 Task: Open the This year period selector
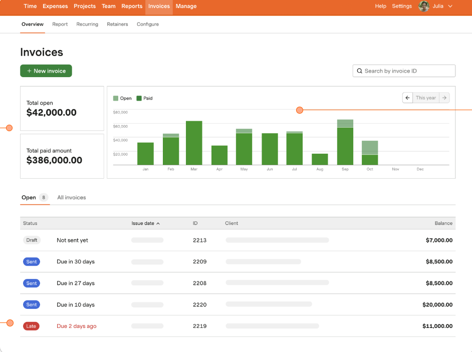(x=426, y=98)
